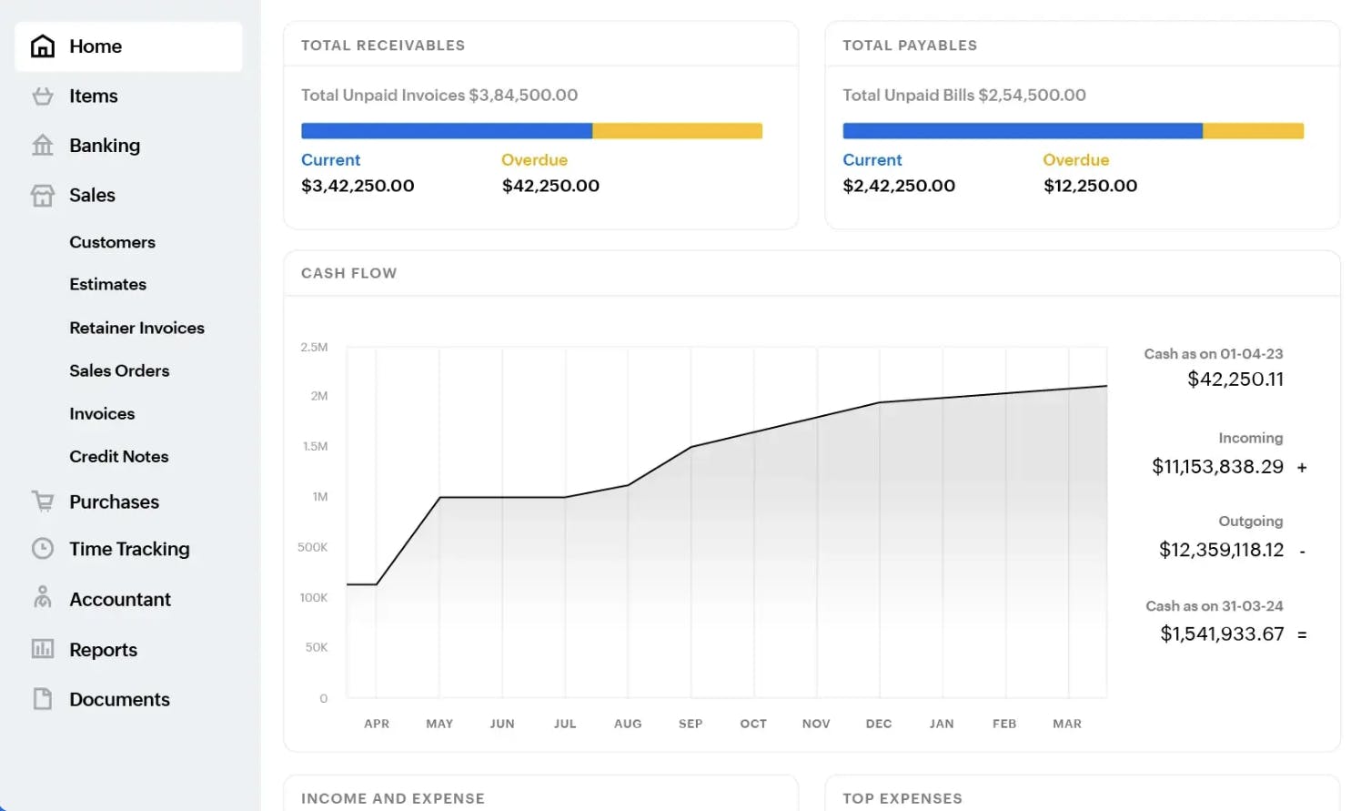The height and width of the screenshot is (811, 1351).
Task: Click the Sales storefront icon
Action: (x=43, y=196)
